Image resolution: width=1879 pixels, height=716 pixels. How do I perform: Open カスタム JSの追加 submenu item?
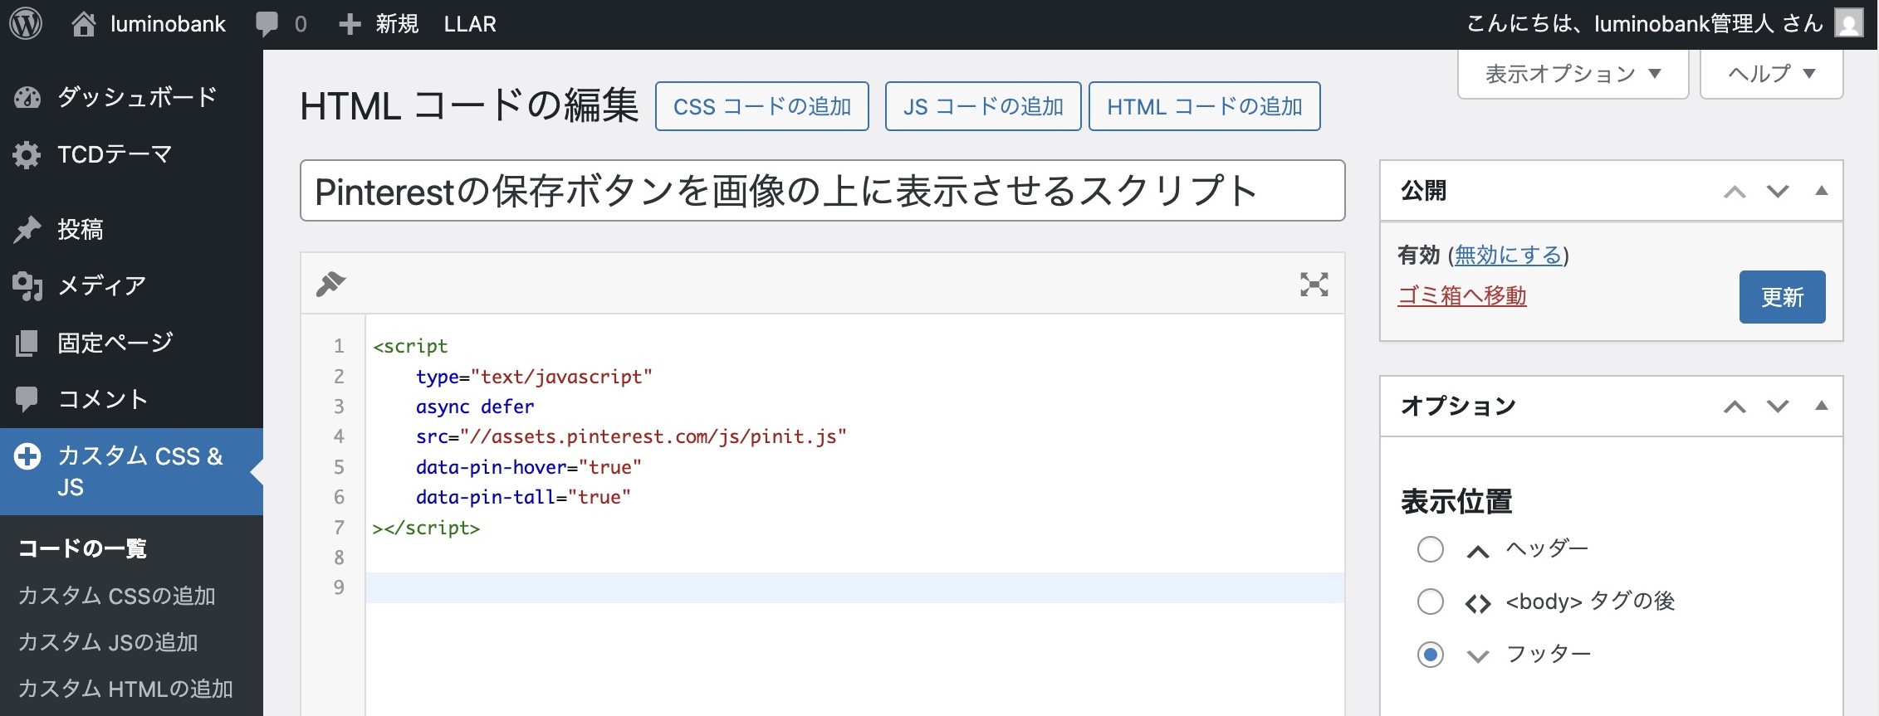pos(108,642)
